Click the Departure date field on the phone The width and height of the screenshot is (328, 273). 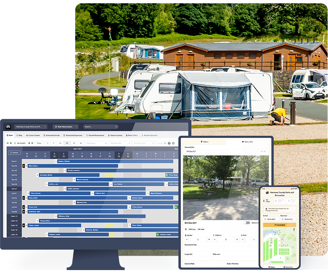[x=288, y=219]
